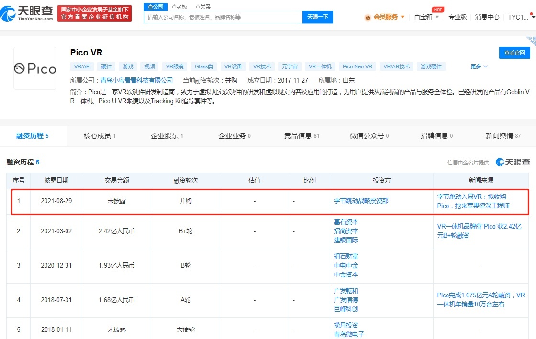Click the 字节跳动战略投资部 investor link
Viewport: 536px width, 339px height.
pos(361,201)
